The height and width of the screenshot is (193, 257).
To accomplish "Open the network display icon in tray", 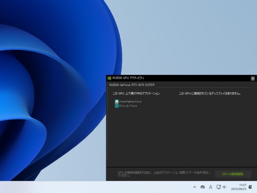I will pyautogui.click(x=218, y=187).
